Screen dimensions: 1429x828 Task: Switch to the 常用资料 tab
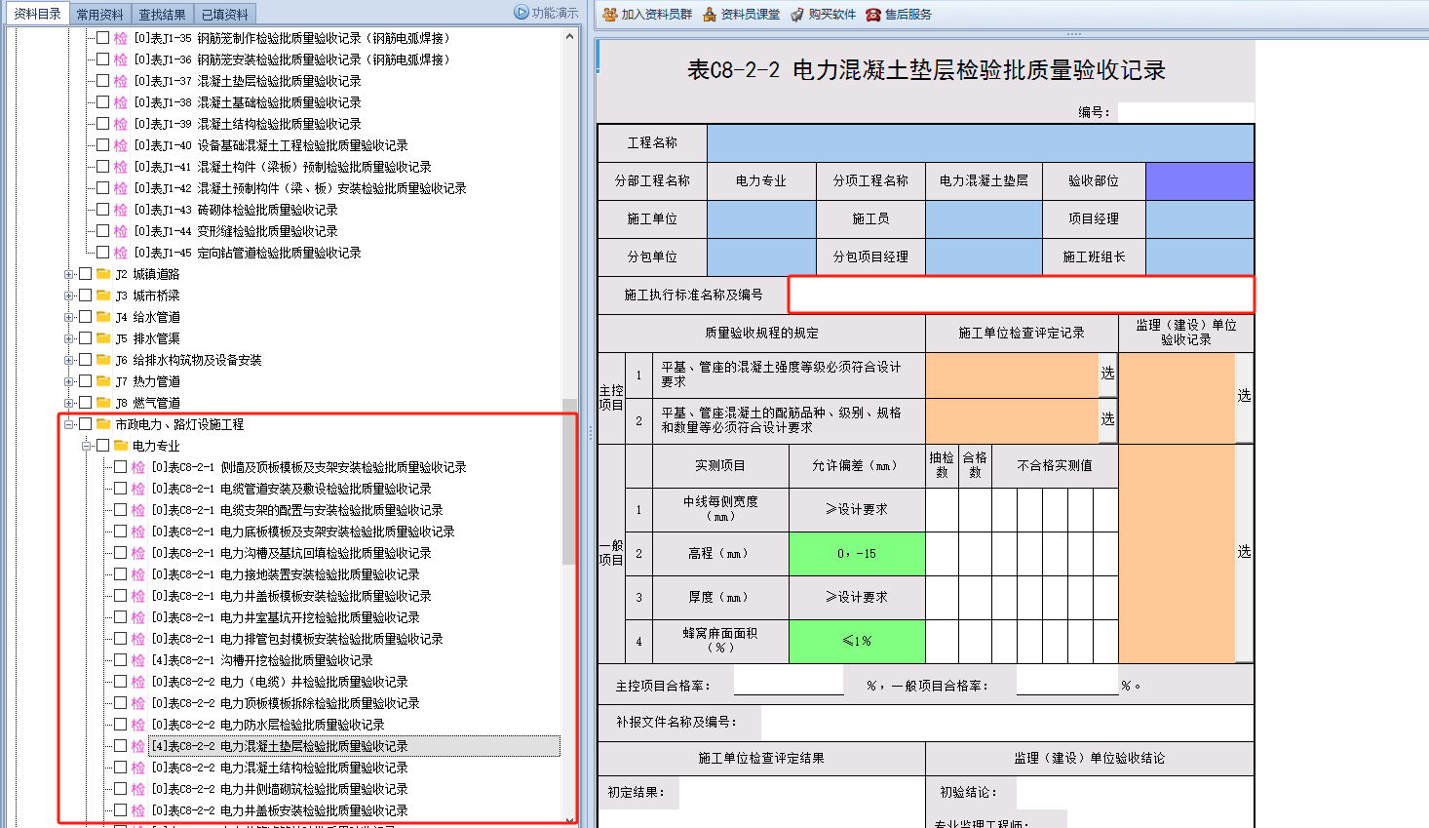[100, 14]
